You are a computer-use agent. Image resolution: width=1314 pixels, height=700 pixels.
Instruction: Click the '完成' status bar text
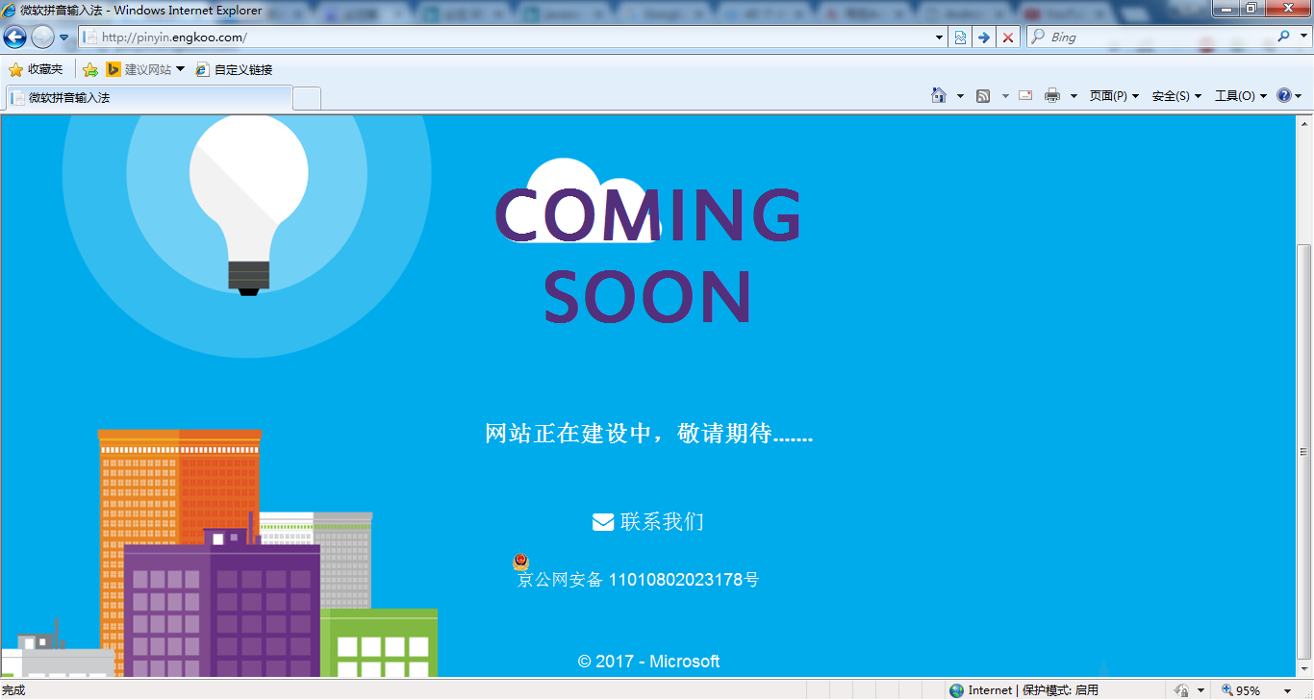pyautogui.click(x=14, y=690)
